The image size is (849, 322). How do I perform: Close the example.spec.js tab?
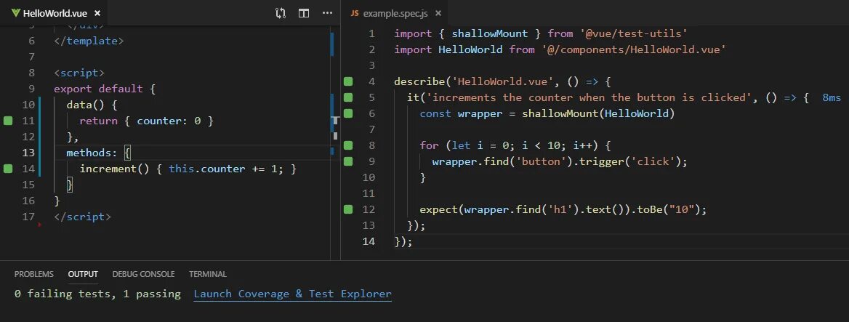438,14
